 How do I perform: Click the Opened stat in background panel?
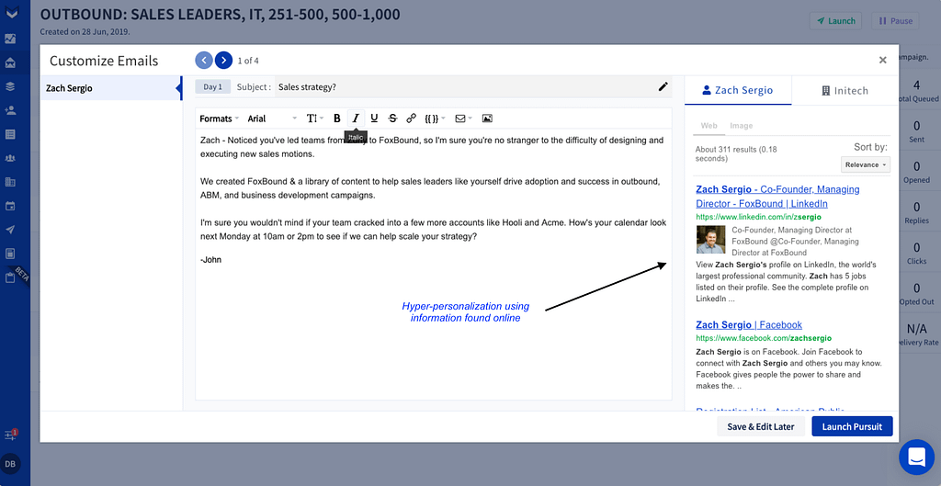pos(916,172)
